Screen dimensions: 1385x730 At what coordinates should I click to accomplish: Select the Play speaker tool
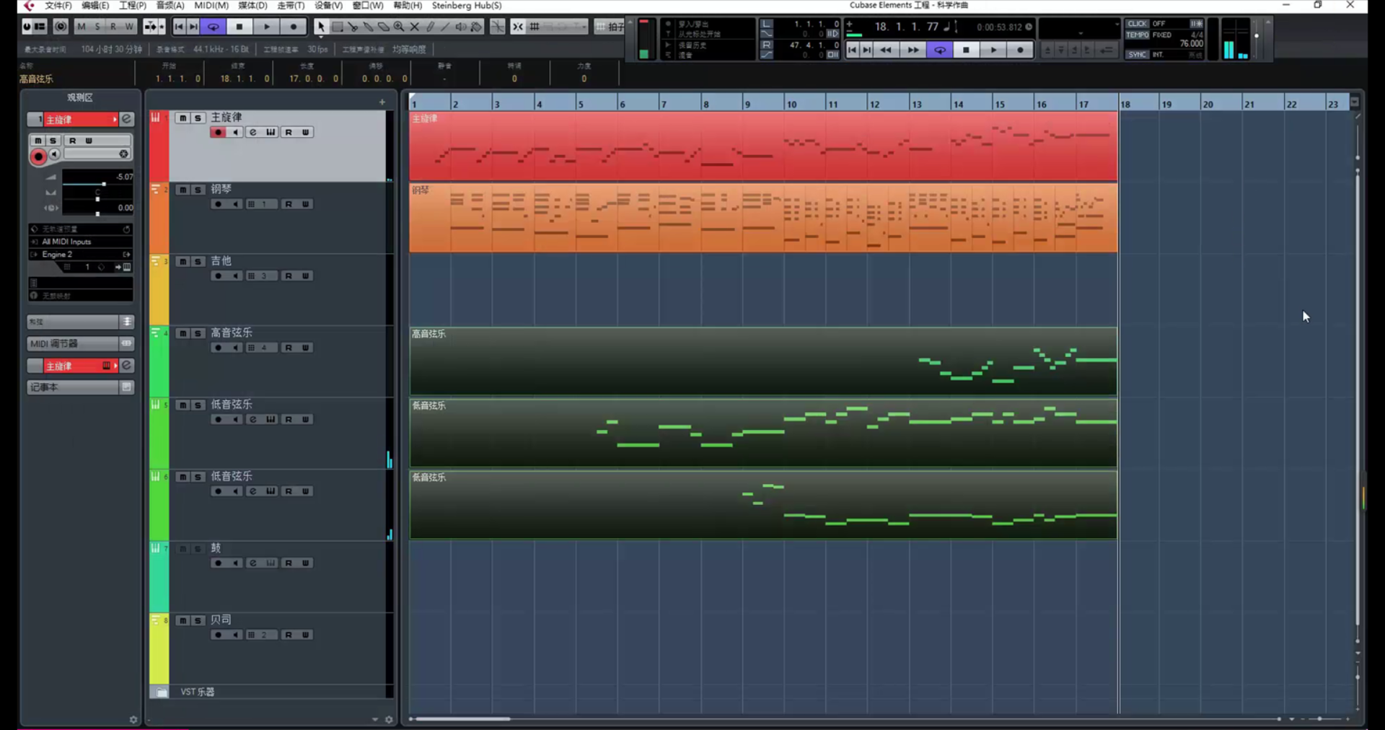pos(461,27)
